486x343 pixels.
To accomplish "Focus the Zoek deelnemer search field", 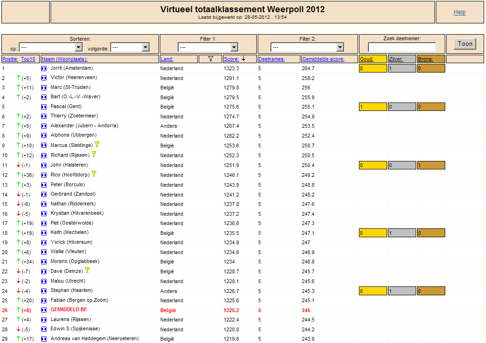I will point(402,47).
